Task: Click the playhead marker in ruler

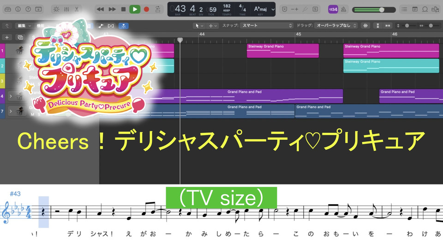Action: 180,40
